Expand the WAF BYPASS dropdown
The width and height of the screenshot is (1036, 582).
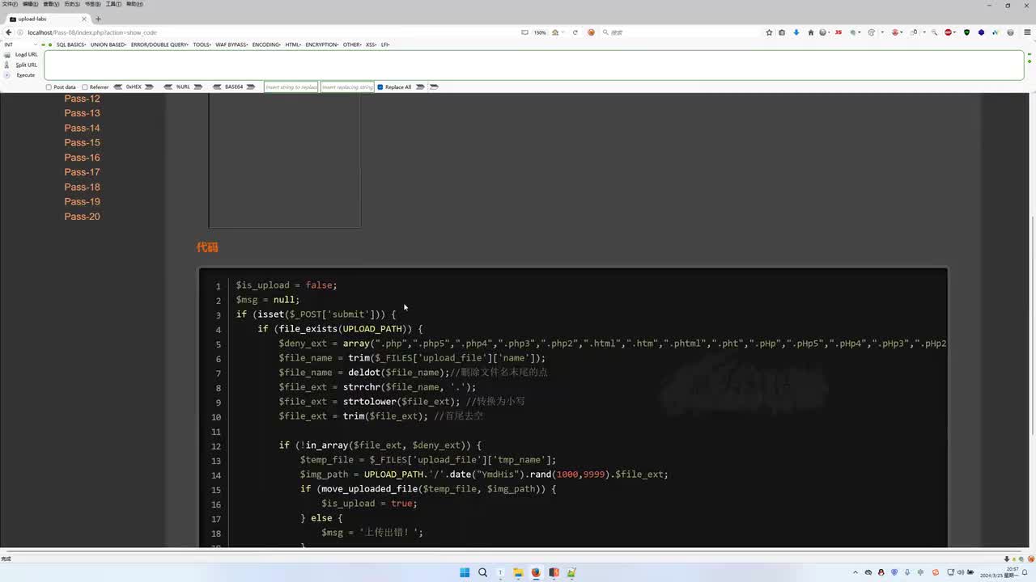[232, 44]
